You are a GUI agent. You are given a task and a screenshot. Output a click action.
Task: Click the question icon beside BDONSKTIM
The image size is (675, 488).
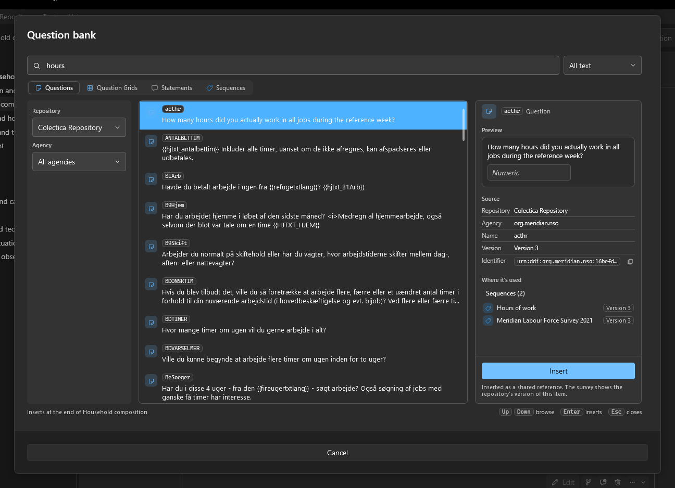pos(151,284)
